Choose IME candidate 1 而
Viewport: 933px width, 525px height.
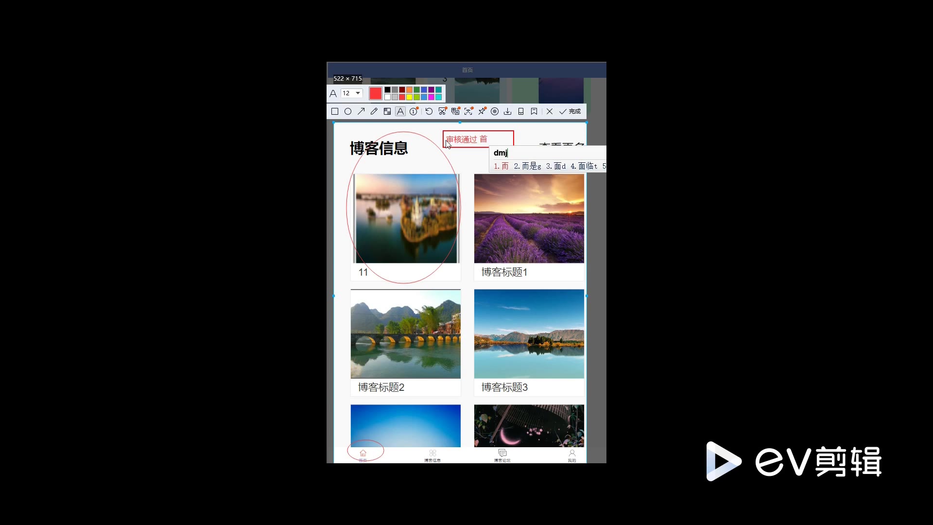[501, 166]
